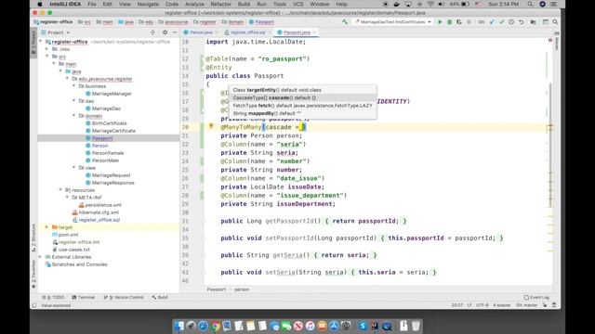Choose mappedBy() completion suggestion
This screenshot has width=595, height=334.
point(303,113)
